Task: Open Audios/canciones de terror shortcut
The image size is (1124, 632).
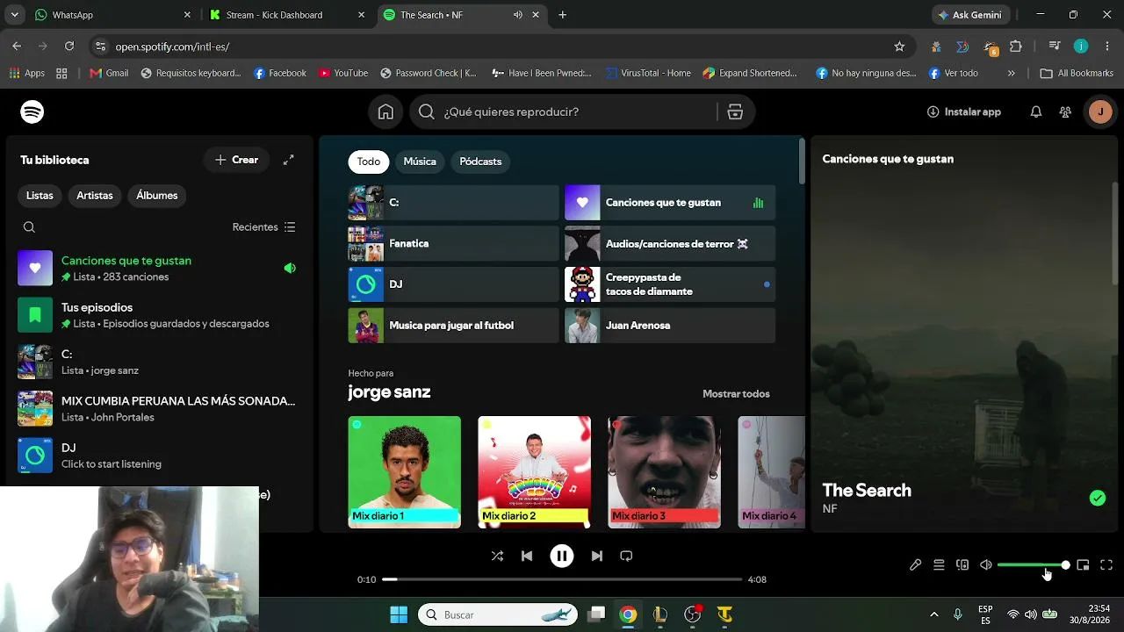Action: 670,243
